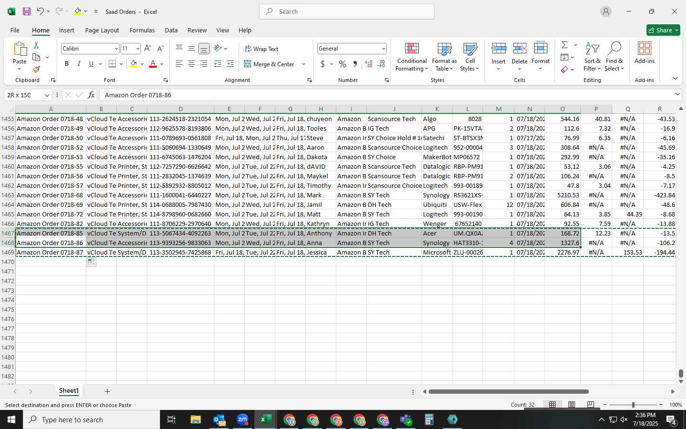This screenshot has width=686, height=429.
Task: Open File Explorer from the taskbar
Action: 196,419
